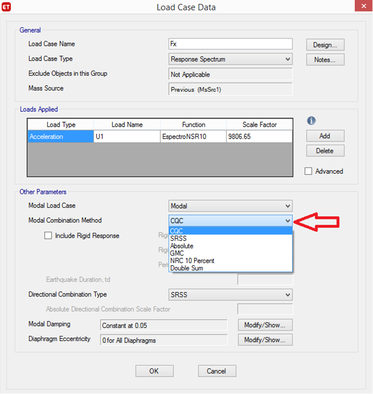Image resolution: width=373 pixels, height=394 pixels.
Task: Click the blue info icon near Loads Applied
Action: tap(311, 121)
